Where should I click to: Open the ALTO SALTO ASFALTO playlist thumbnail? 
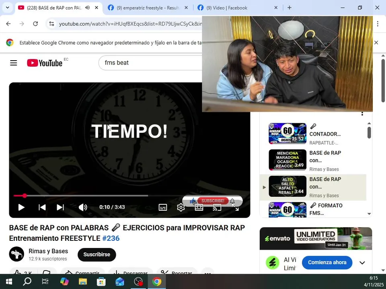click(x=287, y=186)
